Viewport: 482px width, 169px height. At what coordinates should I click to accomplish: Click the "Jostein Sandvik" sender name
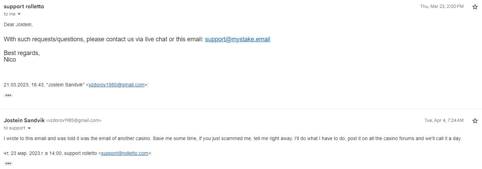coord(24,120)
